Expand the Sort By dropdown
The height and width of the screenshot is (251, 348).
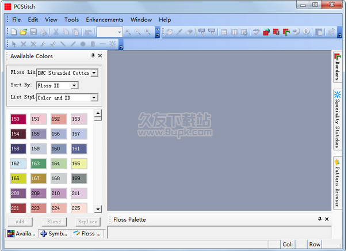tap(74, 85)
